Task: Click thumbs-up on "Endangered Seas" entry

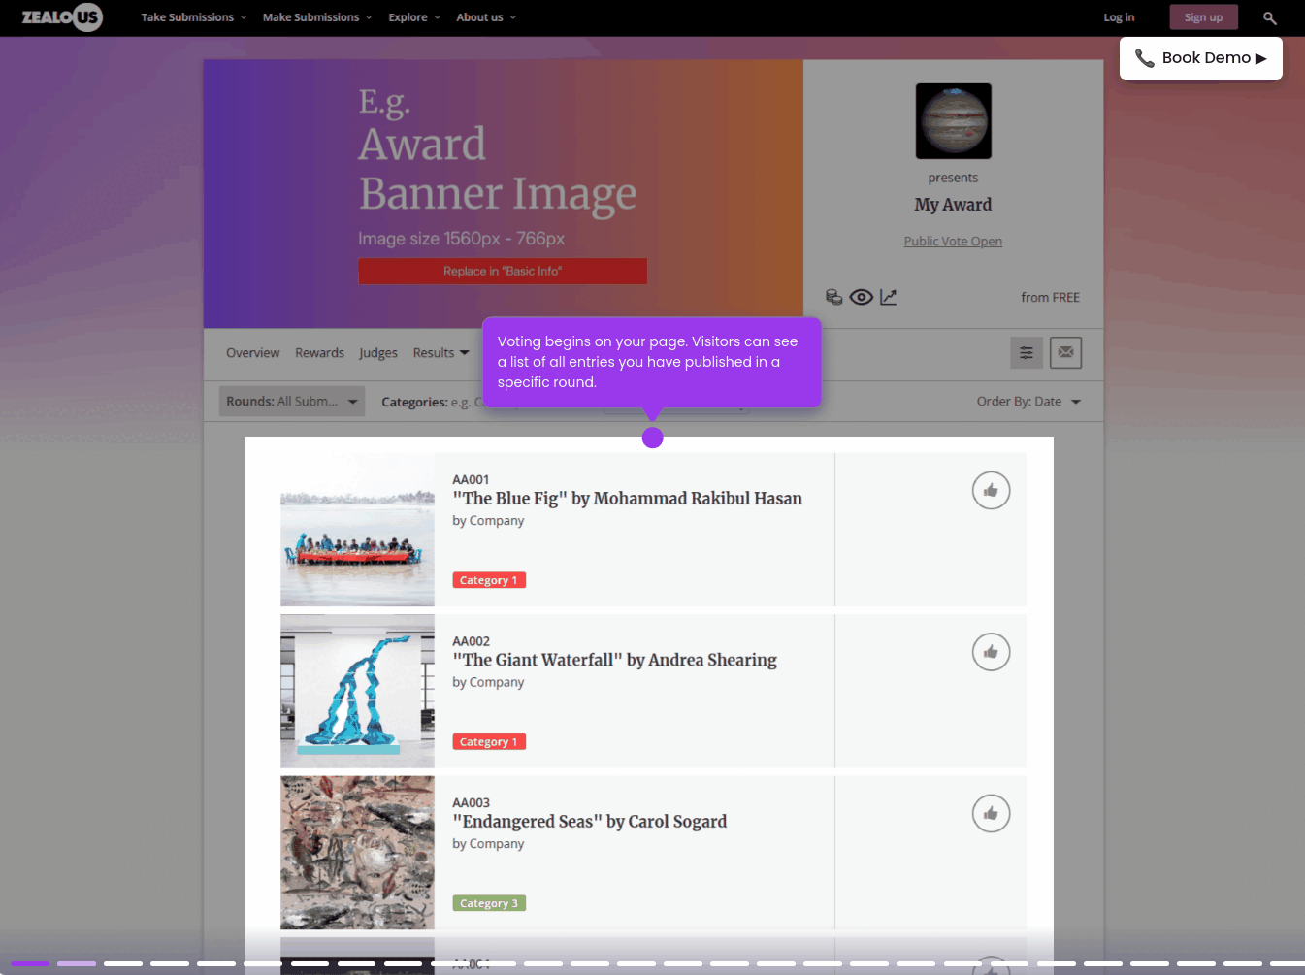Action: click(991, 814)
